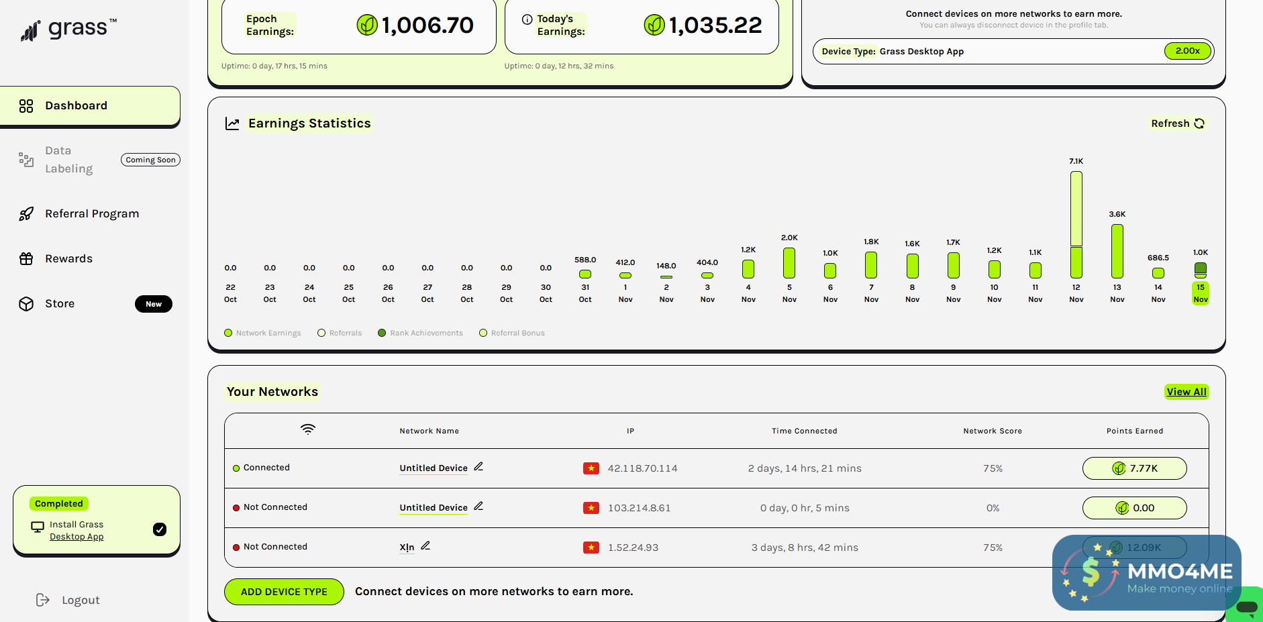This screenshot has height=622, width=1263.
Task: Select the 13 Nov bar
Action: point(1117,251)
